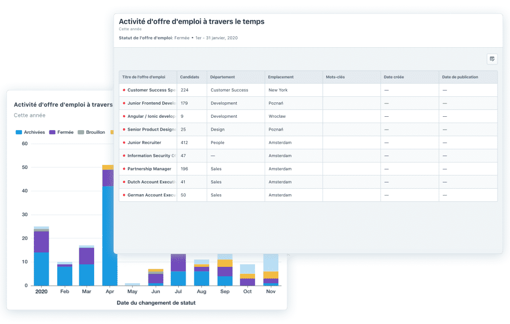This screenshot has width=510, height=324.
Task: Toggle the Brouillon series in the legend
Action: [x=91, y=132]
